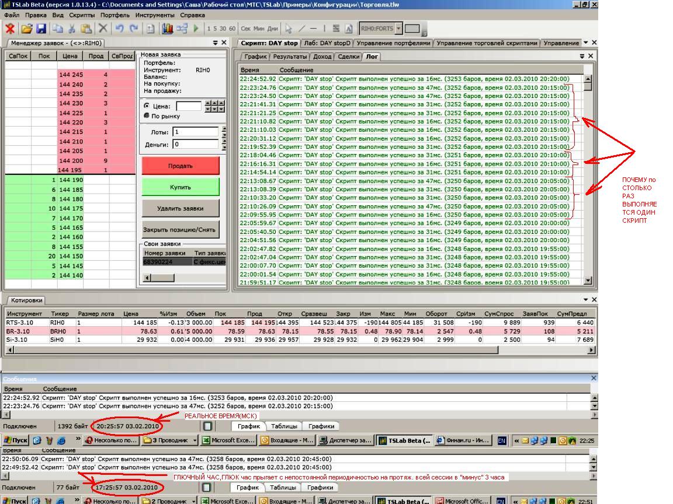Click the bar chart icon in toolbar
673x504 pixels.
[x=167, y=29]
